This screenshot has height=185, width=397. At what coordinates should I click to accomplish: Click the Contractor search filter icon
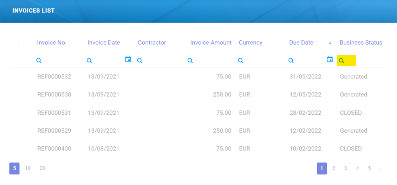(140, 61)
